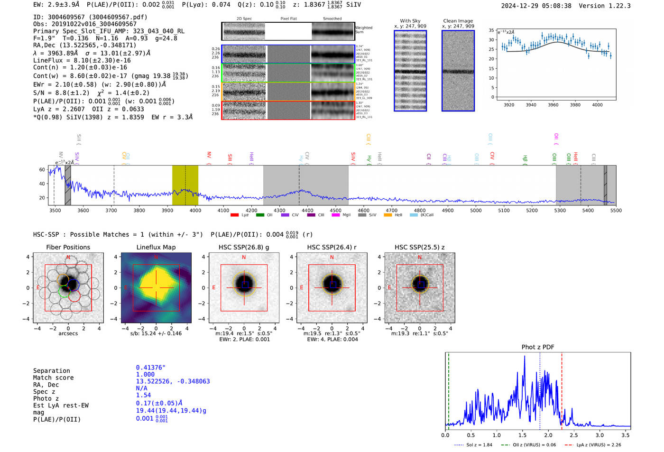Click "Primary Spec_Slot_IFU_AMP: 323_043_040_RL"
The height and width of the screenshot is (452, 664).
(109, 31)
